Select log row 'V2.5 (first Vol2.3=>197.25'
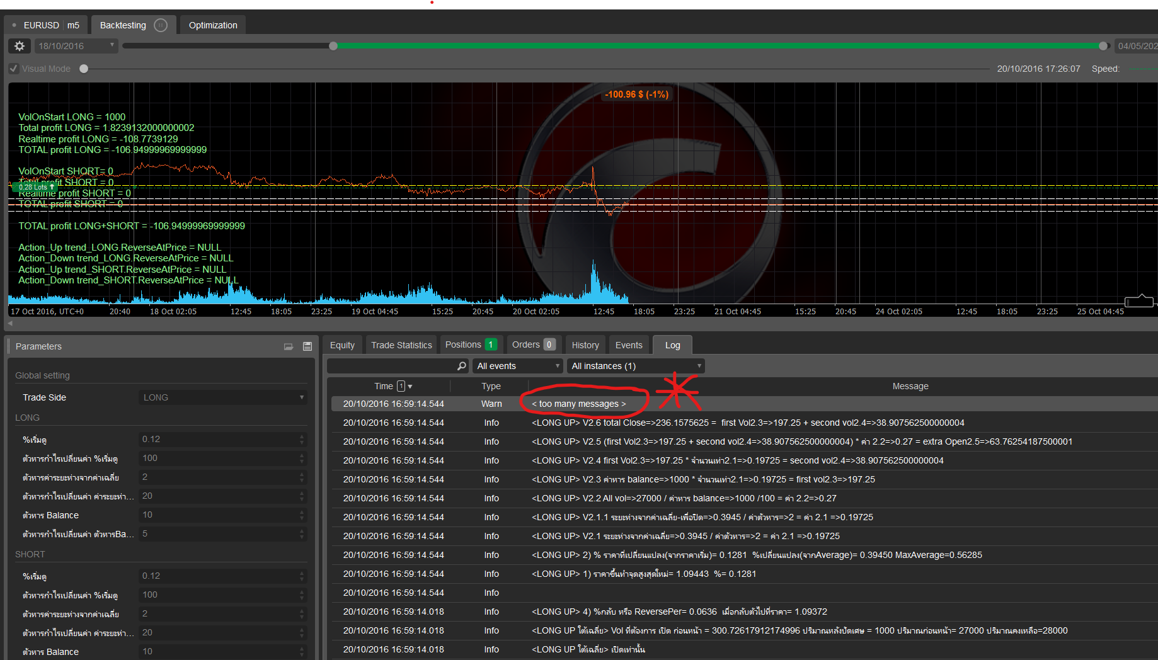This screenshot has height=660, width=1158. pos(744,441)
